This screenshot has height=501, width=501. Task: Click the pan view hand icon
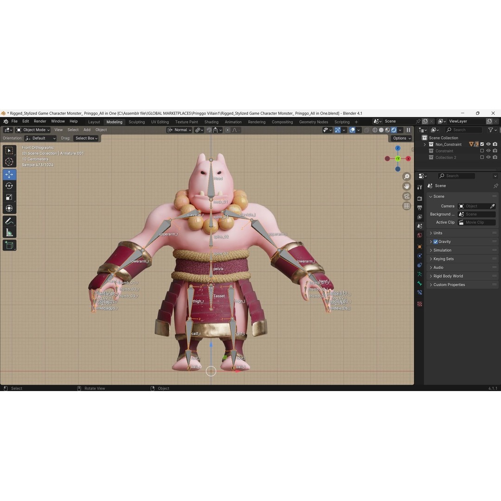point(406,186)
